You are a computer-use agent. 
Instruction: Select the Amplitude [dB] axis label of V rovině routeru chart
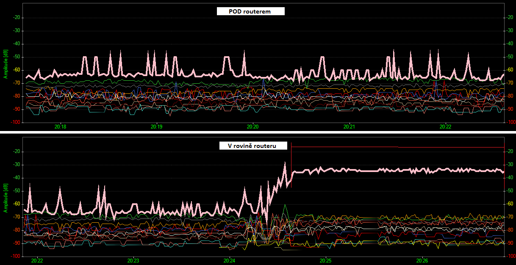coord(6,199)
